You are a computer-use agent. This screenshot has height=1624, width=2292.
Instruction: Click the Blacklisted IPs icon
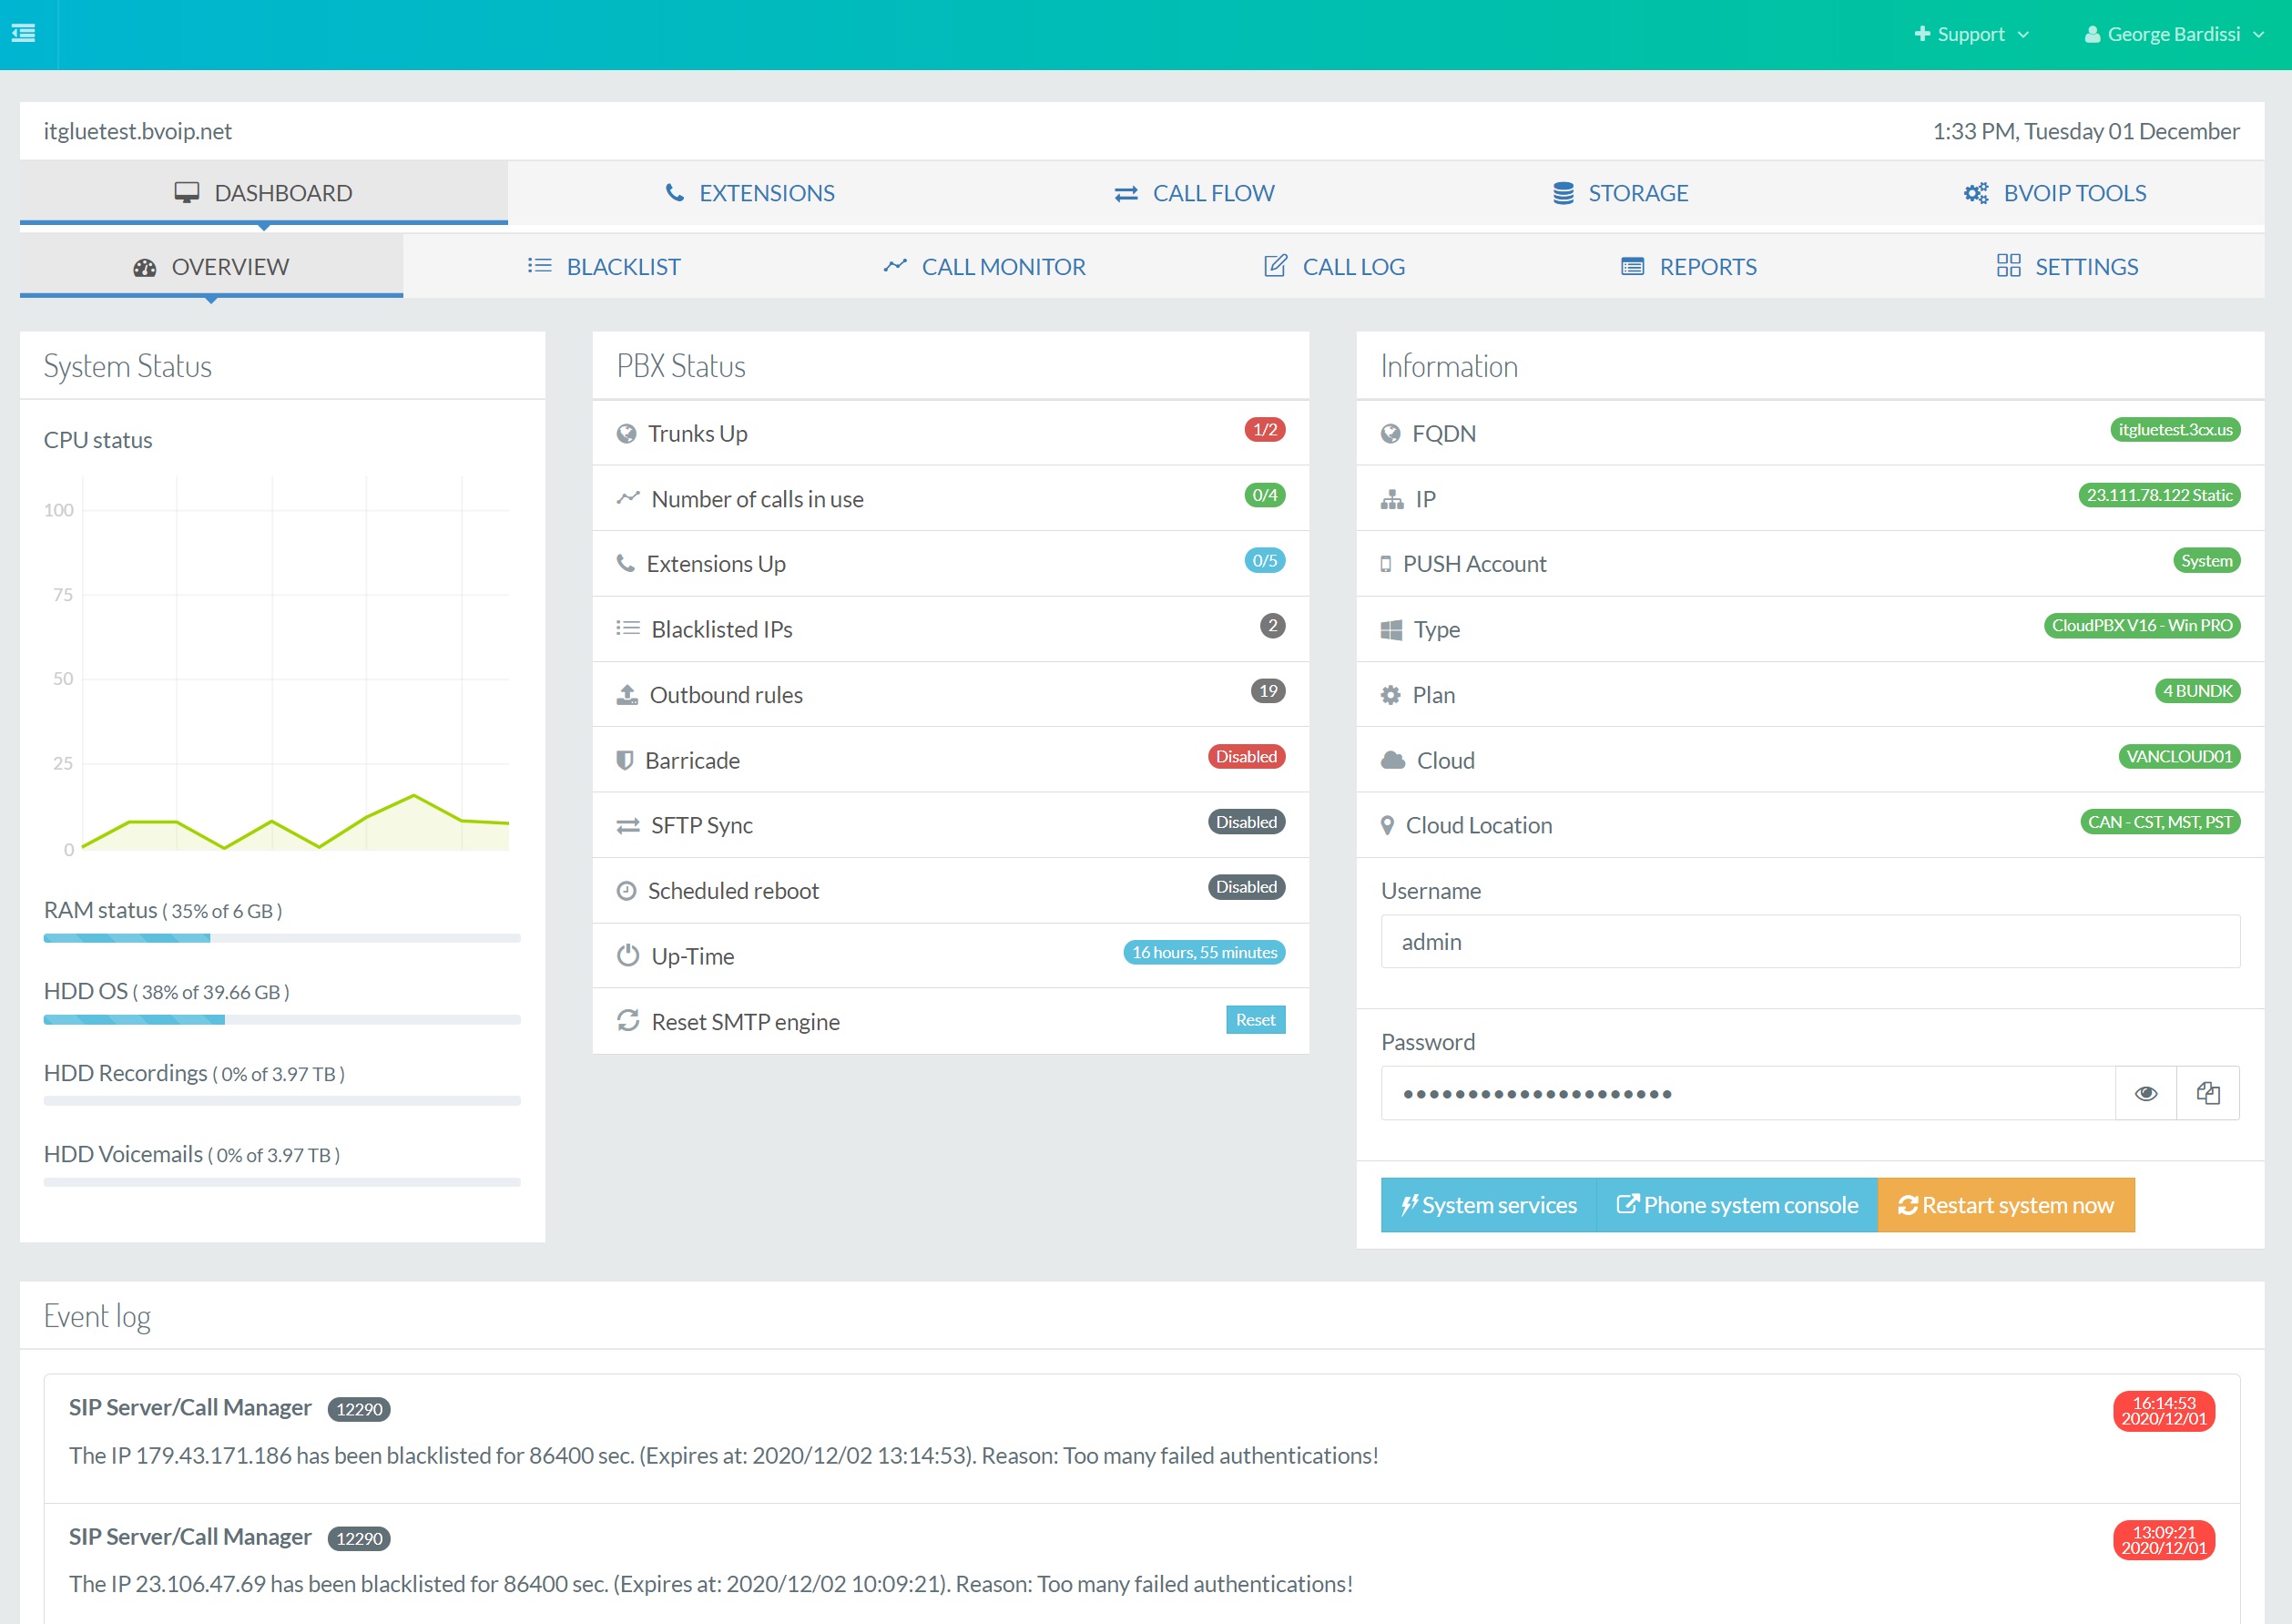click(x=627, y=629)
